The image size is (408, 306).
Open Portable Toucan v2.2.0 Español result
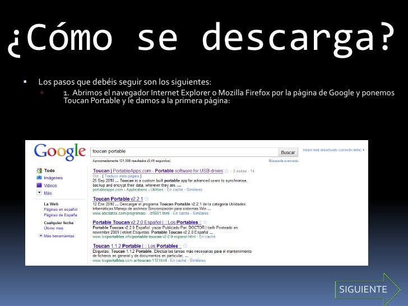pos(147,222)
